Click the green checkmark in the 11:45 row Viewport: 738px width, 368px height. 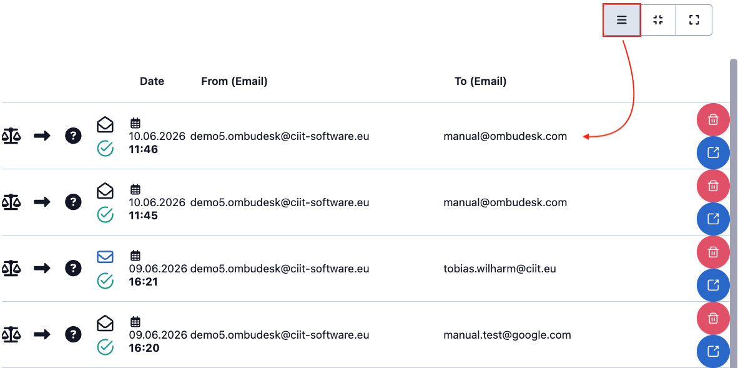pyautogui.click(x=105, y=215)
